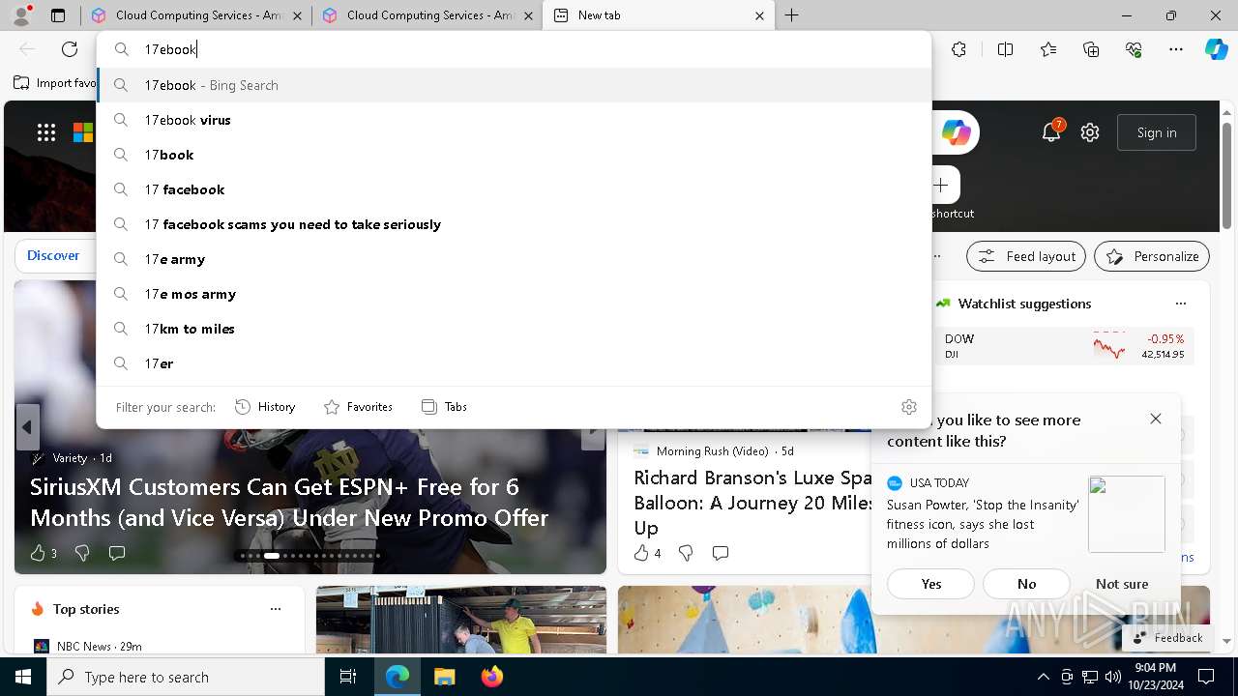Choose '17book' suggestion
Image resolution: width=1238 pixels, height=696 pixels.
tap(514, 155)
